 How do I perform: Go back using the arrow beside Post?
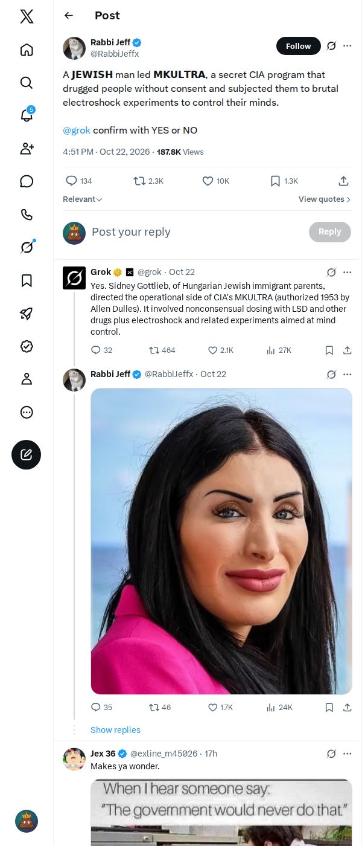[69, 16]
